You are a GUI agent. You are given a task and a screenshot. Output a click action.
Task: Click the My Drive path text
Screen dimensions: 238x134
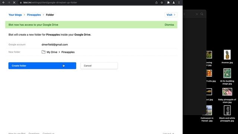pyautogui.click(x=52, y=52)
